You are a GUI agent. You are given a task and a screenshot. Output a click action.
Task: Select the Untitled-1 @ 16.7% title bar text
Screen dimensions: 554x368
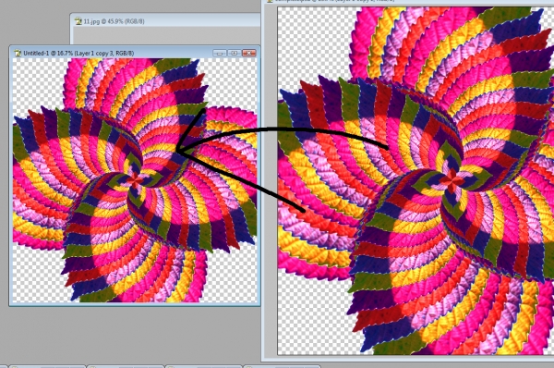pos(78,53)
